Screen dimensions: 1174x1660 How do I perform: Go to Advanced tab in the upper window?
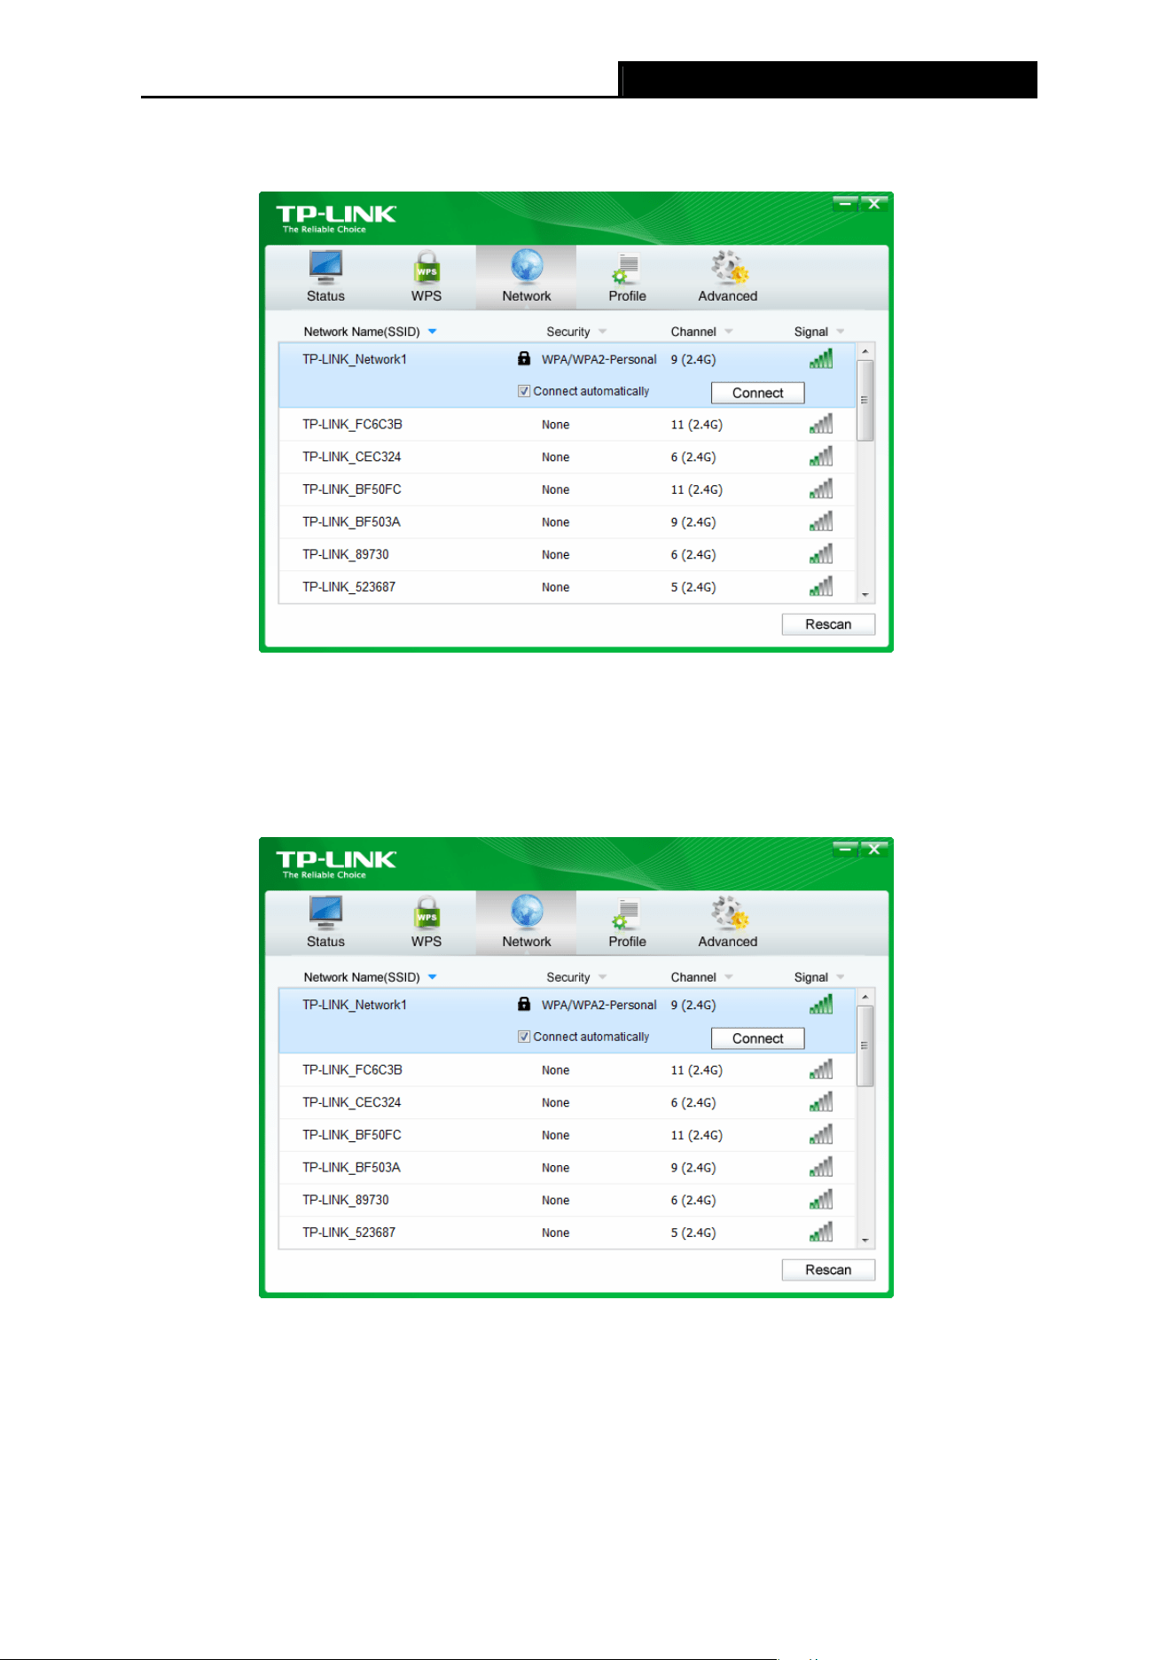point(728,277)
